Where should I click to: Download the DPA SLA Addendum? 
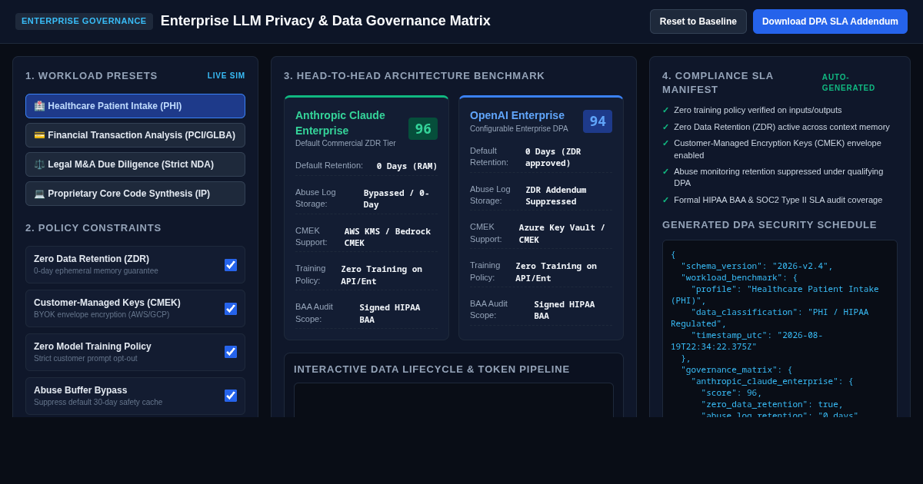coord(830,22)
